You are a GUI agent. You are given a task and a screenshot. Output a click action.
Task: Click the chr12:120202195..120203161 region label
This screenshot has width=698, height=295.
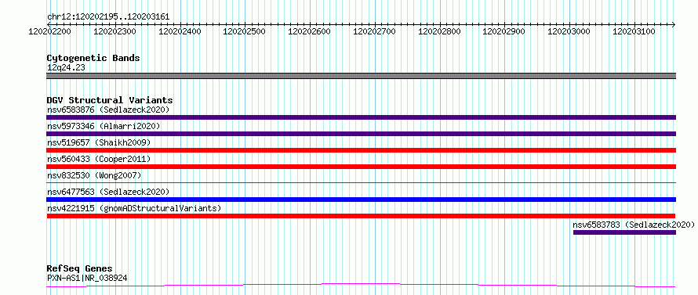coord(108,17)
